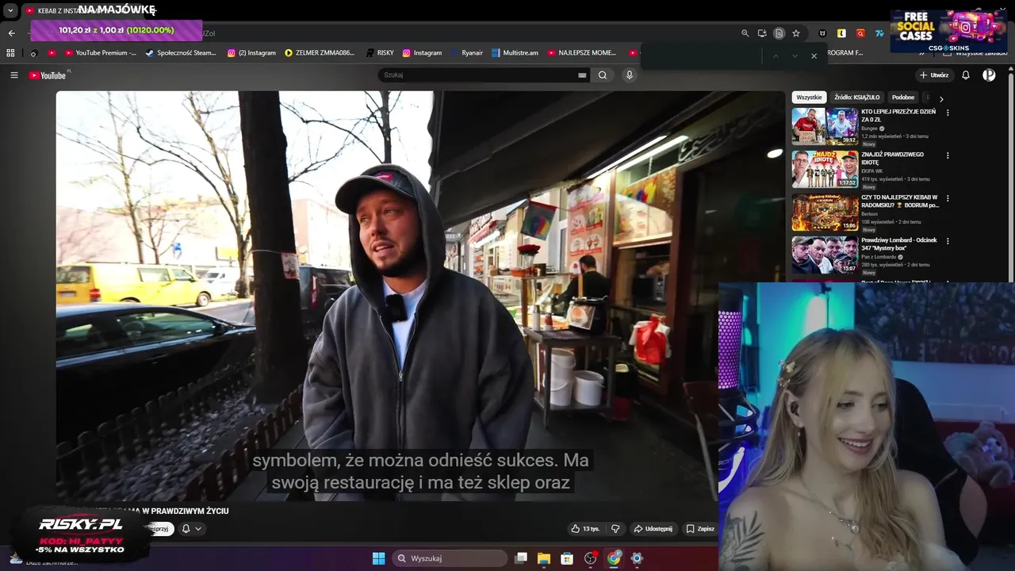Show more filter chips with the right arrow
The image size is (1015, 571).
point(941,98)
